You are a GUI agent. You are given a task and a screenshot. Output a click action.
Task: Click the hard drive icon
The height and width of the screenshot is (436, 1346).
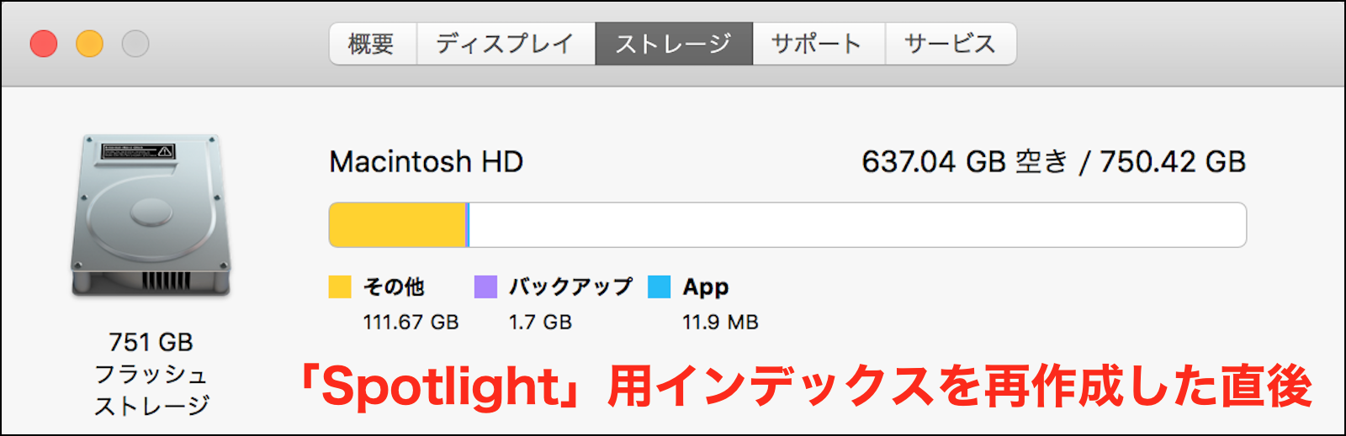tap(151, 215)
